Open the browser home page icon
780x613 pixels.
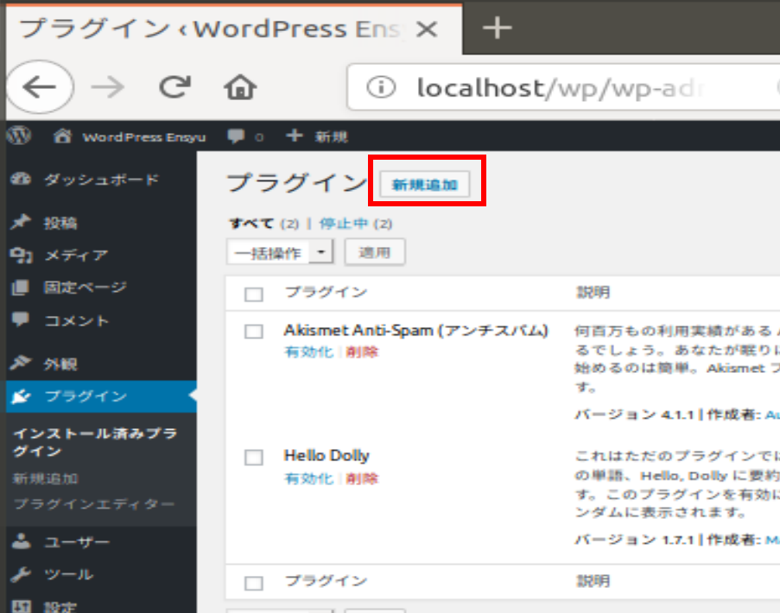[x=240, y=87]
